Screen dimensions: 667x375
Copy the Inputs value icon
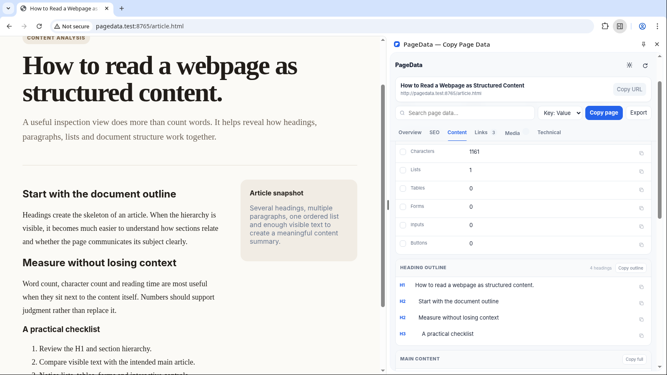[642, 227]
